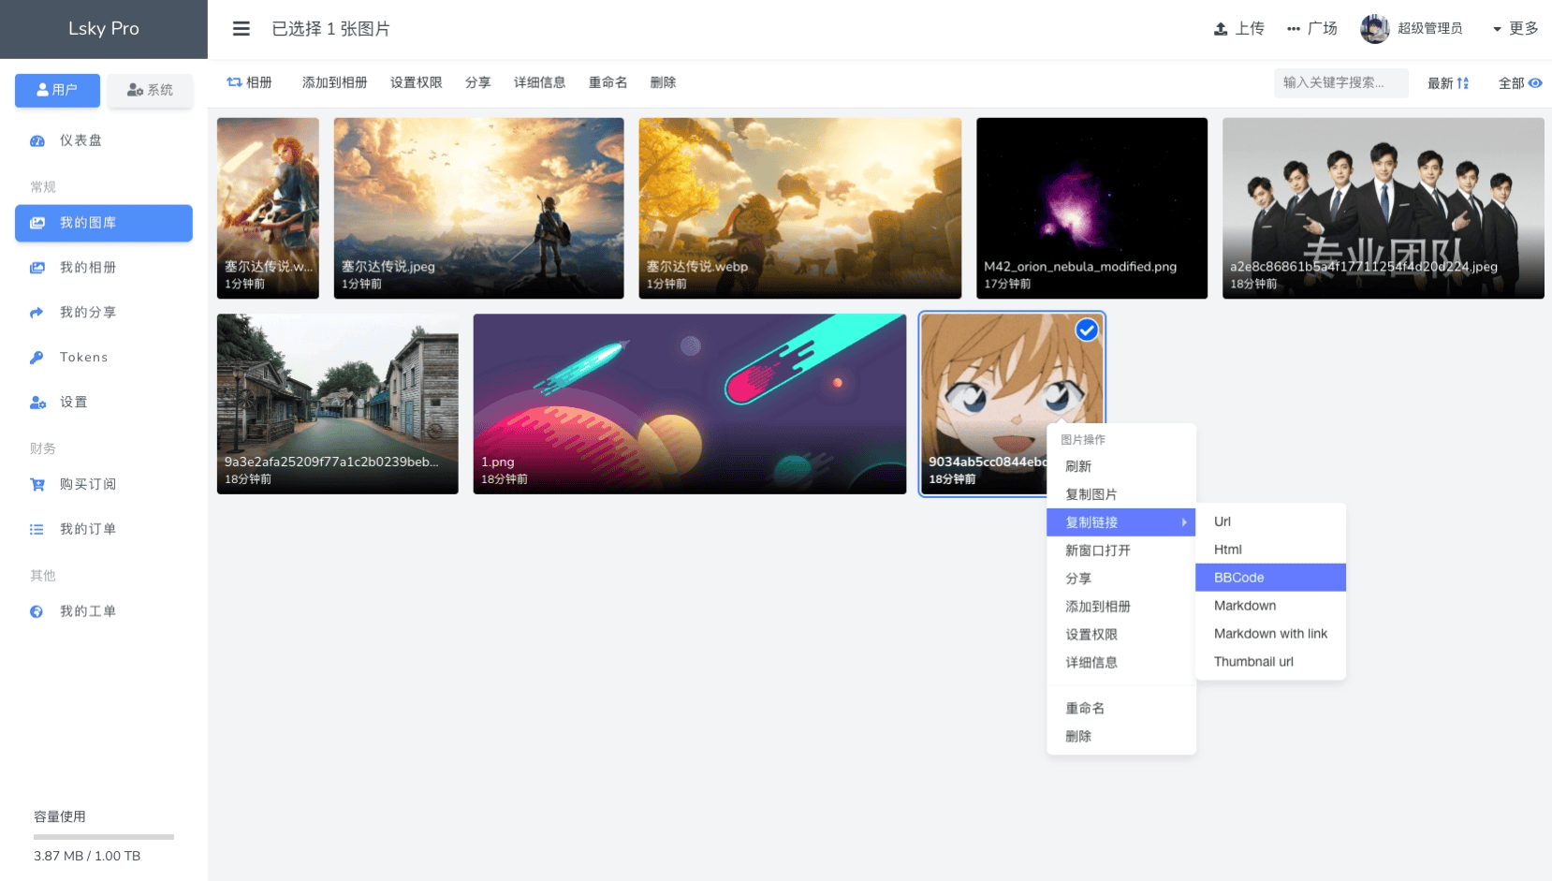Image resolution: width=1552 pixels, height=881 pixels.
Task: Open 我的工单 in the sidebar
Action: tap(89, 610)
